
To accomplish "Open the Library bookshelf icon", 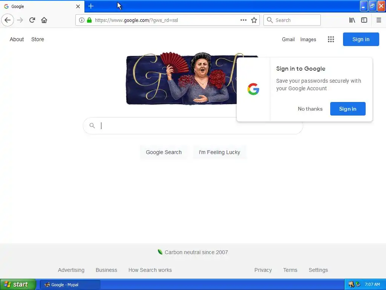I will click(x=352, y=20).
